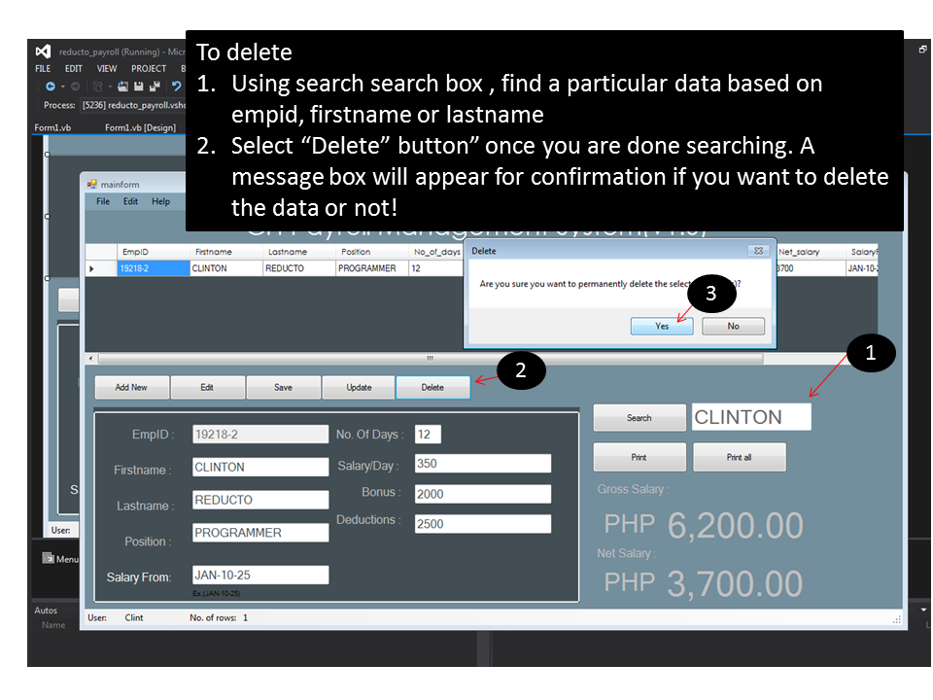Screen dimensions: 933x700
Task: Click the Search button
Action: pos(639,416)
